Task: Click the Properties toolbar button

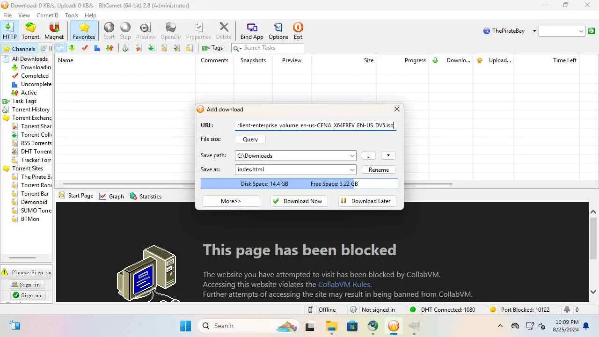Action: point(198,31)
